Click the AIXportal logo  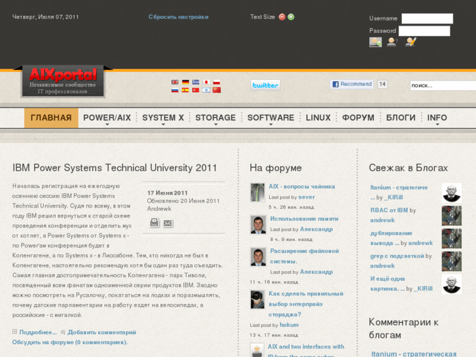tap(63, 81)
